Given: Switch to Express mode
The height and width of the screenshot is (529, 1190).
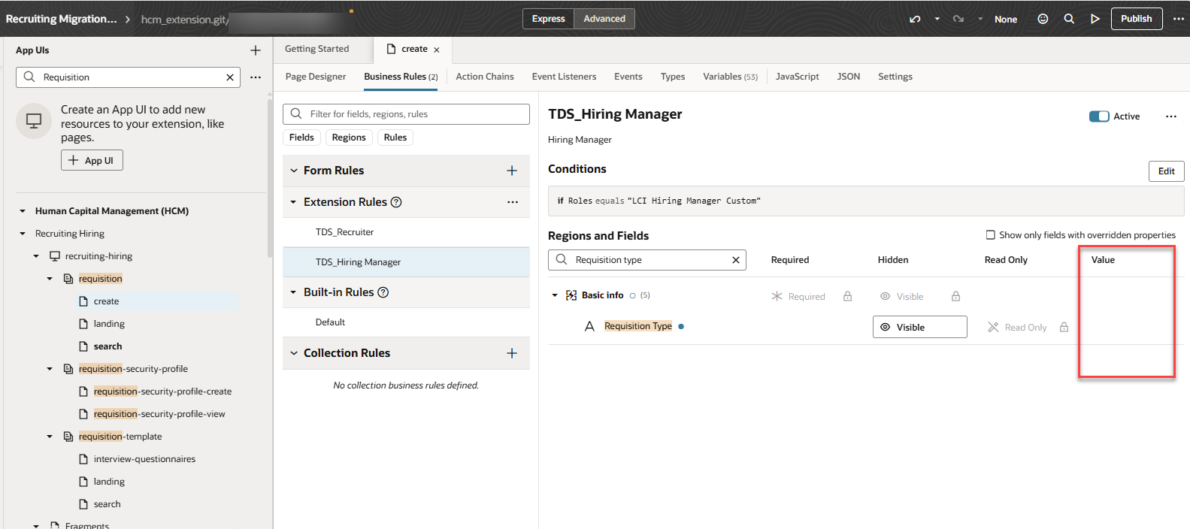Looking at the screenshot, I should point(548,19).
